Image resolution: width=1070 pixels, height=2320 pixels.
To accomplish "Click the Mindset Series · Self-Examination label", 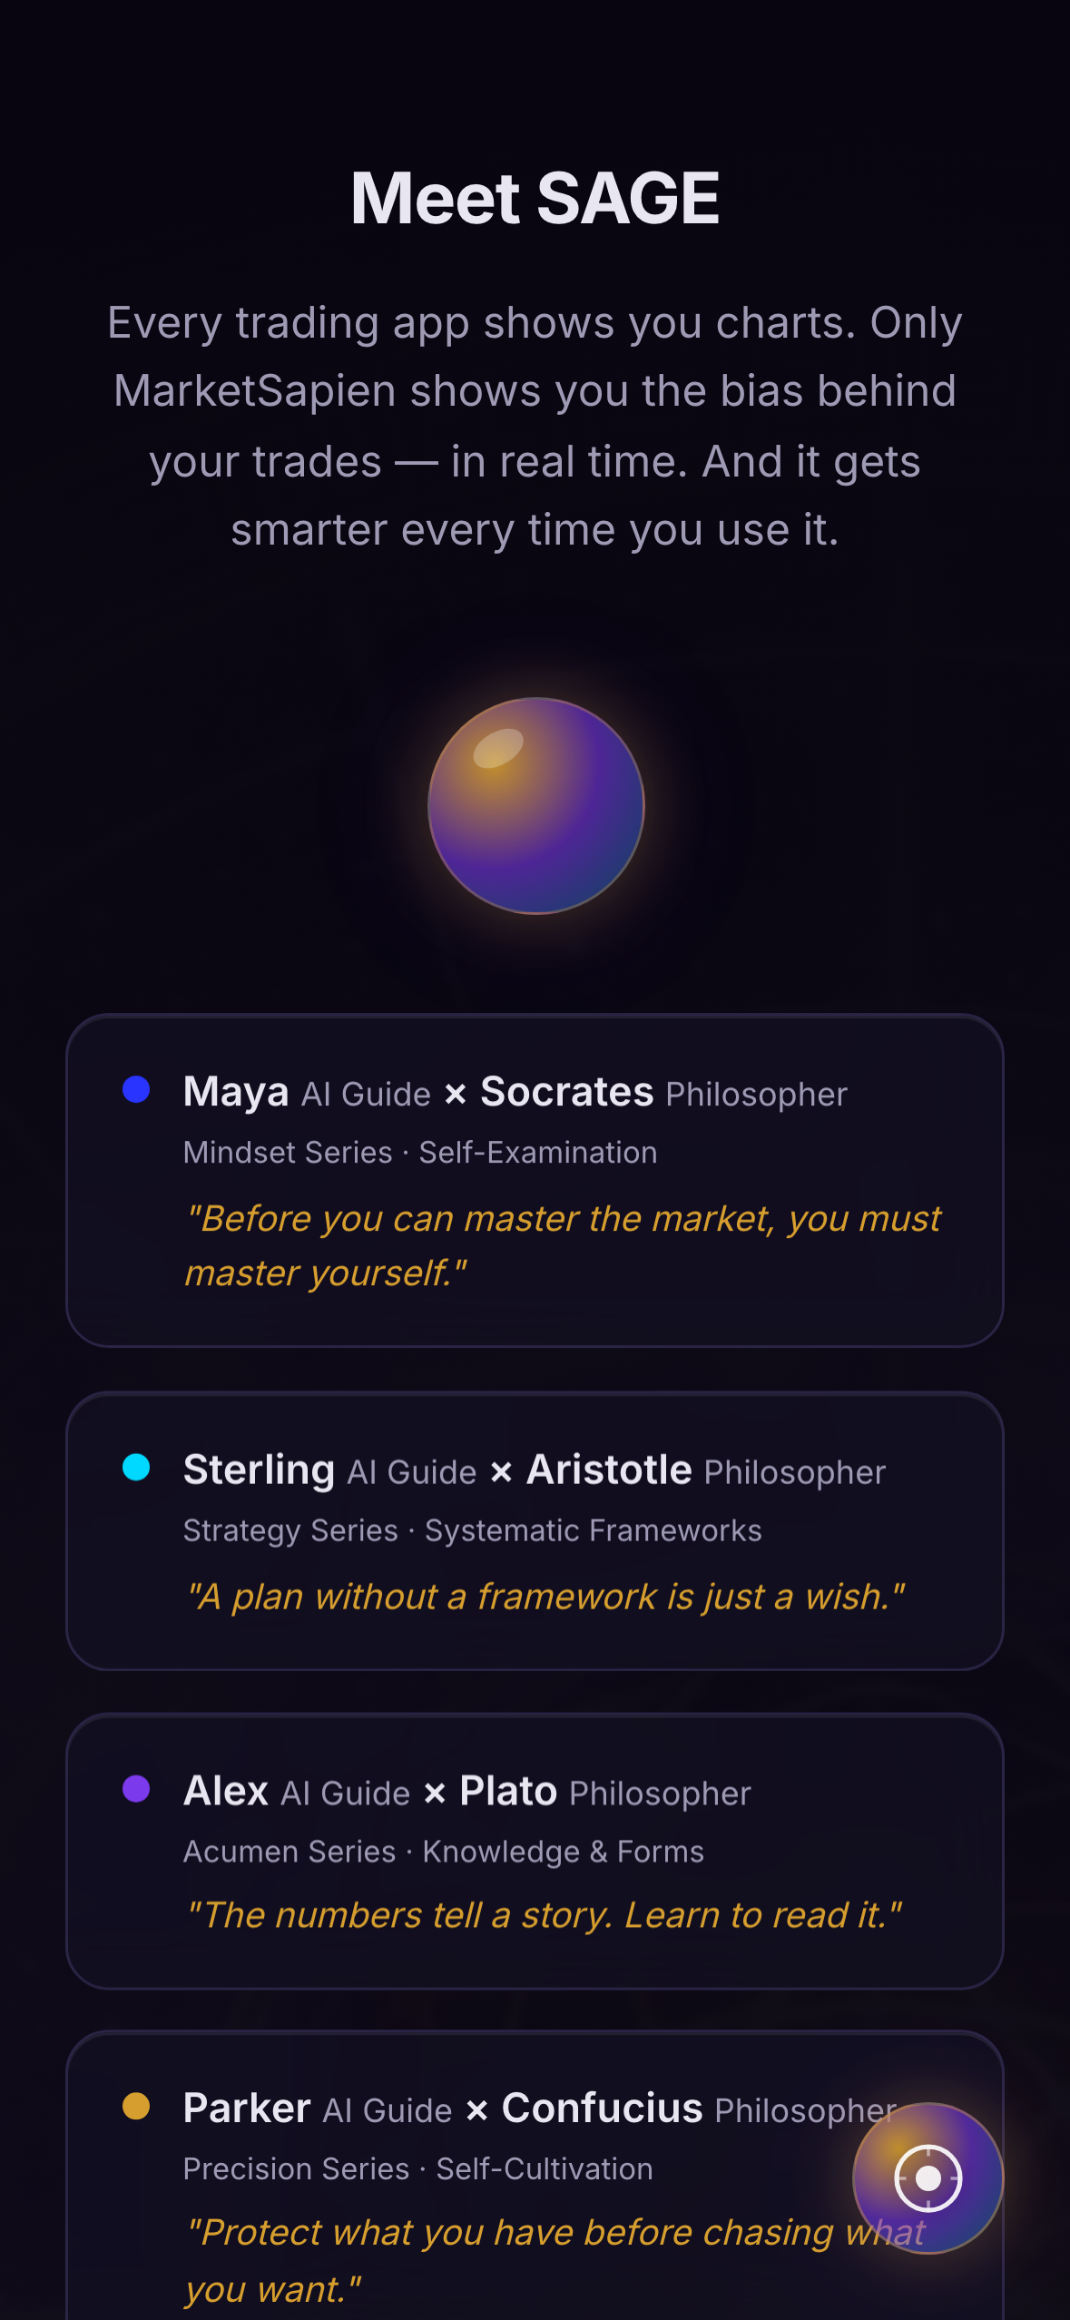I will 420,1153.
